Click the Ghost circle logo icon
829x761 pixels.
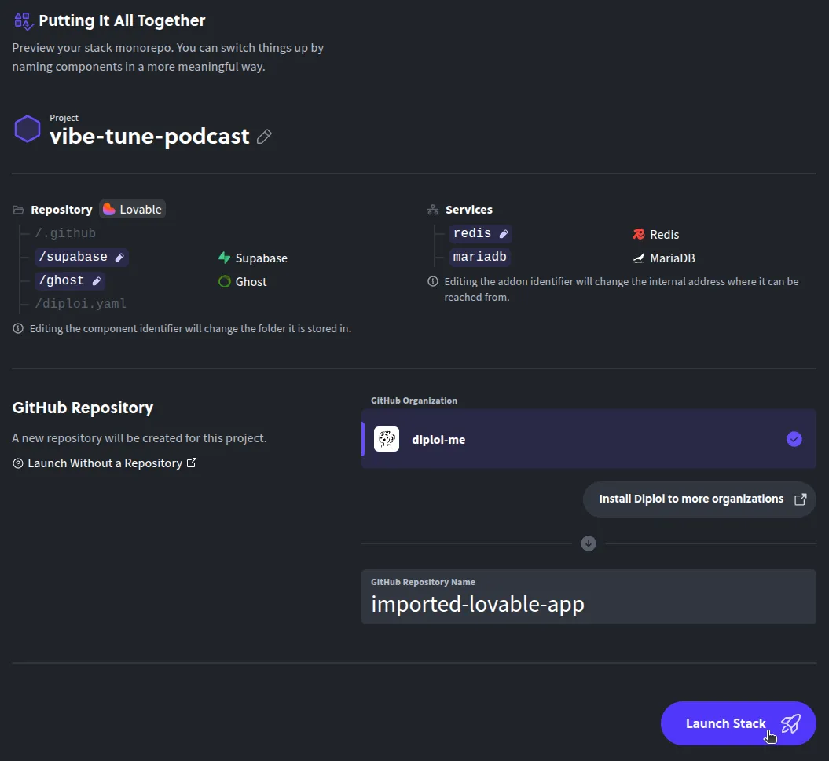tap(224, 282)
